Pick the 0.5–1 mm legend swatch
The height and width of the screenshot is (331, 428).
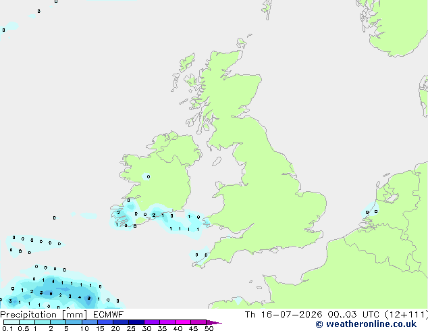(x=27, y=322)
